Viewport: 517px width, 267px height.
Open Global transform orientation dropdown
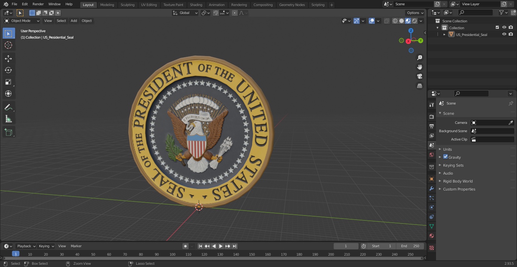point(185,13)
